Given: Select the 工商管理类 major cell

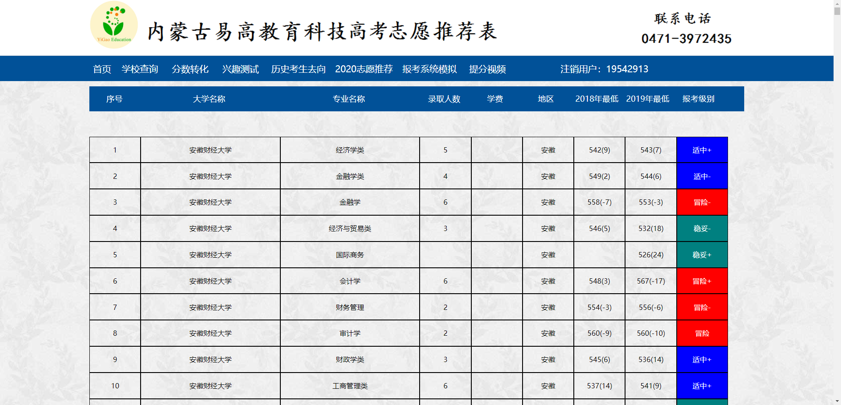Looking at the screenshot, I should coord(350,386).
